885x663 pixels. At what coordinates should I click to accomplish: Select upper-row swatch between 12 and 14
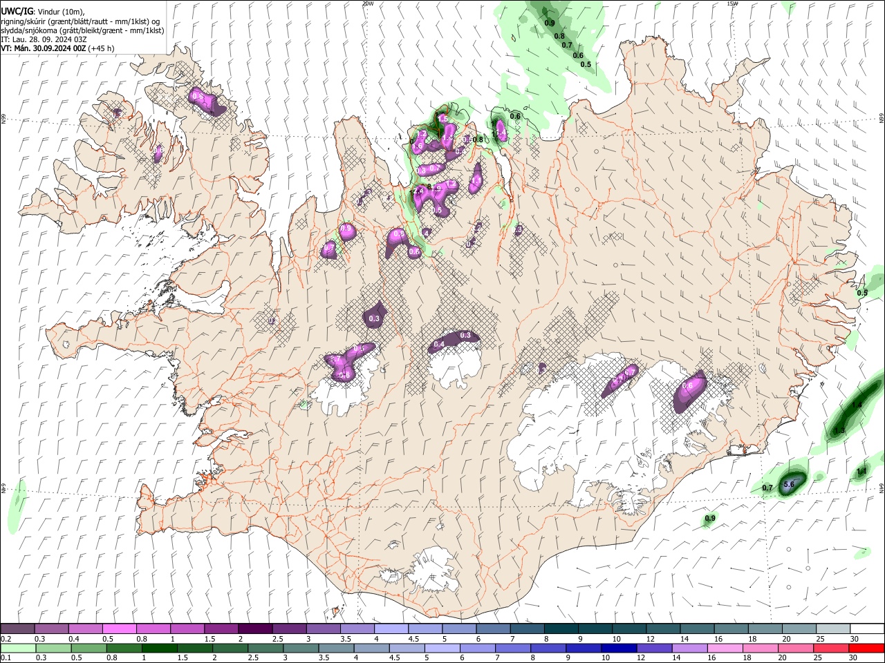tap(663, 629)
